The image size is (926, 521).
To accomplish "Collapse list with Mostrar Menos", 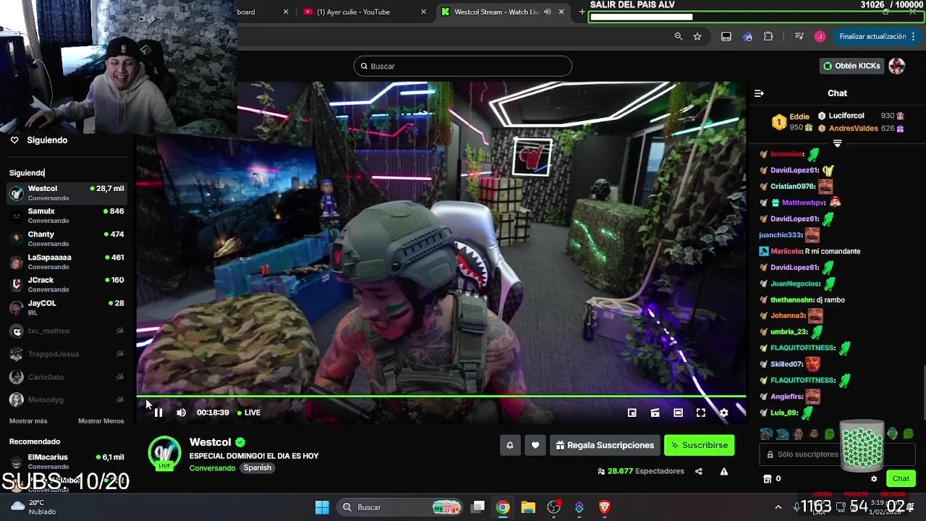I will tap(101, 421).
